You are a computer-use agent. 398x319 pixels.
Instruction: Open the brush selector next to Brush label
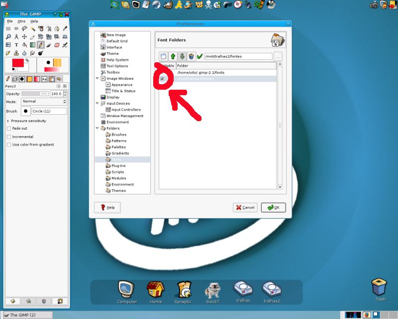coord(26,111)
